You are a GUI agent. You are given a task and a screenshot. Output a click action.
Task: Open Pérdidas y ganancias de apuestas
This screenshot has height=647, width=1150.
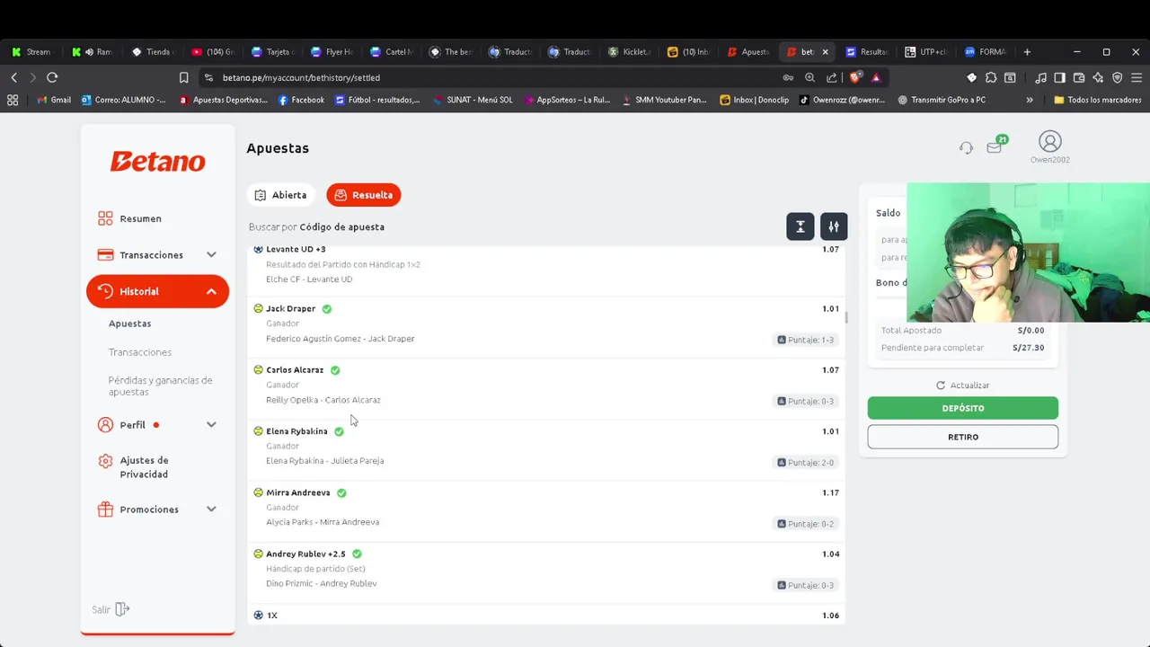(x=160, y=386)
